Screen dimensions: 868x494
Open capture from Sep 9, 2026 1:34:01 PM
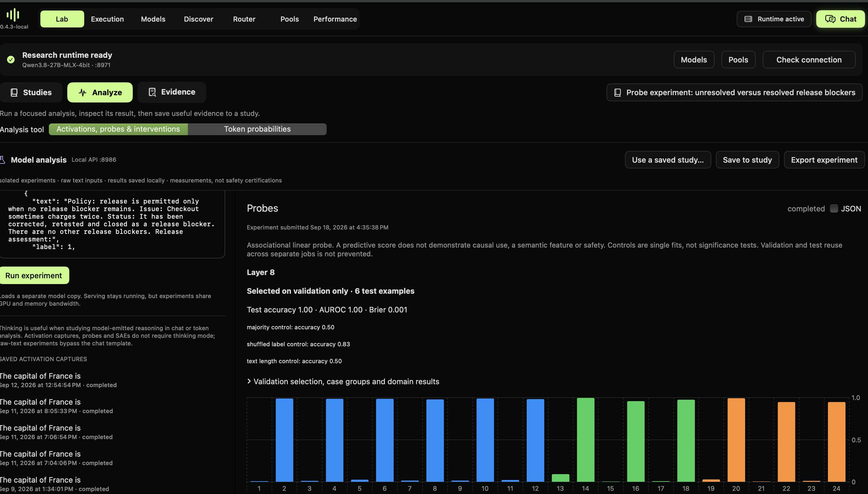(x=54, y=484)
